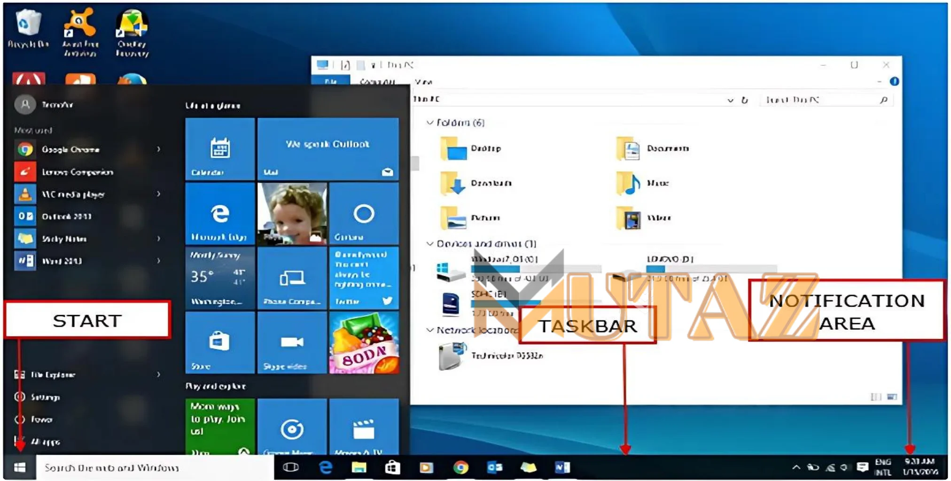The height and width of the screenshot is (481, 951).
Task: Open Documents folder in This PC
Action: click(x=652, y=148)
